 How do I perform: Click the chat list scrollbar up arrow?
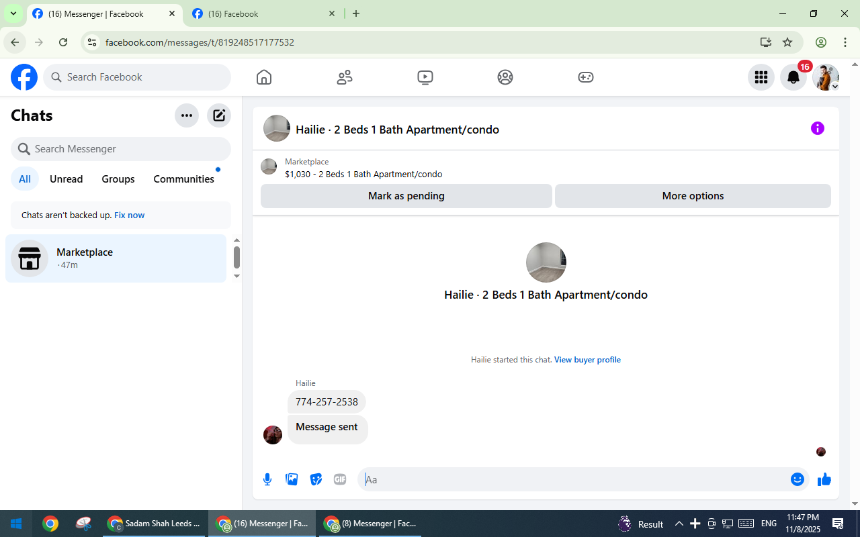tap(236, 240)
